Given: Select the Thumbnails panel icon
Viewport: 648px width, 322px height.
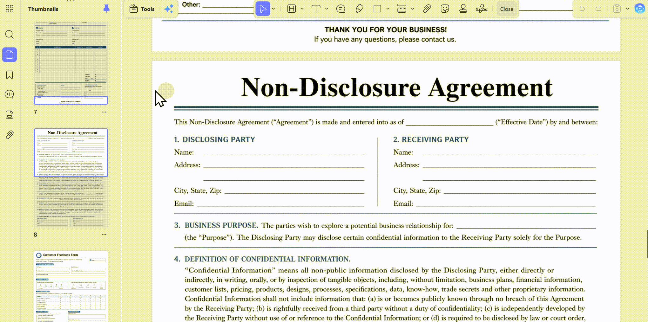Looking at the screenshot, I should tap(10, 55).
